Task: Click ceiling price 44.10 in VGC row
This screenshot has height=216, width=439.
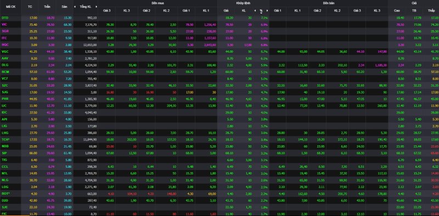Action: [x=50, y=52]
